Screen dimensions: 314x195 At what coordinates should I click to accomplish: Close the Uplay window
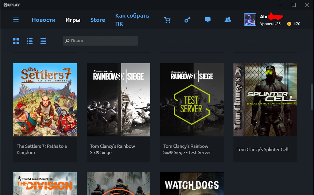click(x=307, y=5)
